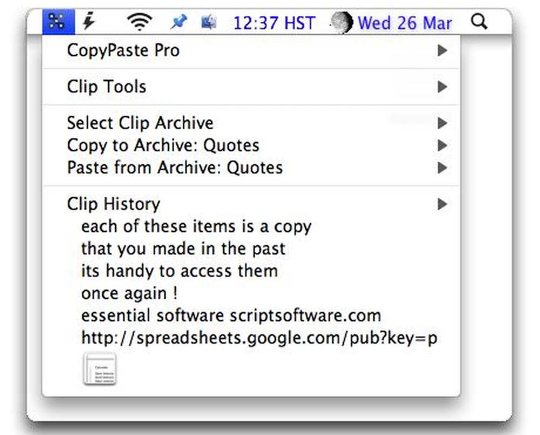Viewport: 540px width, 435px height.
Task: Expand arrow beside Paste from Archive
Action: (x=443, y=168)
